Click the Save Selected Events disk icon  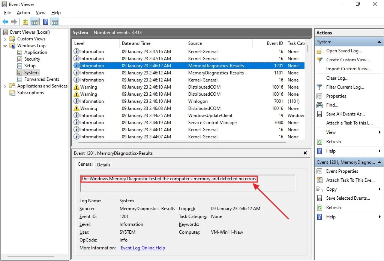tap(319, 198)
